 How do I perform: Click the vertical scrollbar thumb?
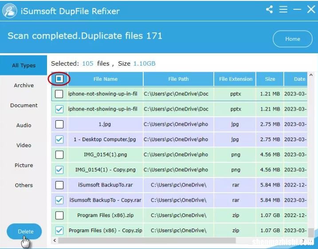(x=311, y=233)
